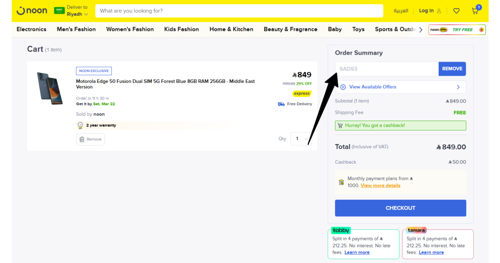The image size is (500, 263).
Task: Open the Motorola Edge 50 Fusion product title
Action: click(165, 84)
